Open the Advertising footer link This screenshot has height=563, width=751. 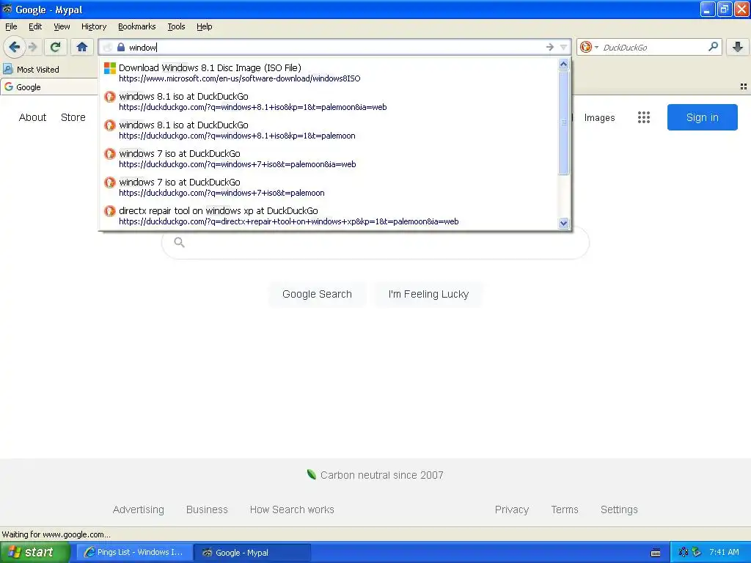(138, 509)
